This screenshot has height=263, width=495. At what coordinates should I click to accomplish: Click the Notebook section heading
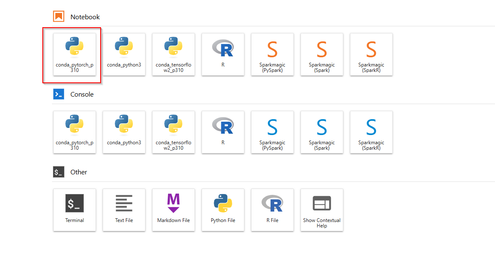click(85, 17)
